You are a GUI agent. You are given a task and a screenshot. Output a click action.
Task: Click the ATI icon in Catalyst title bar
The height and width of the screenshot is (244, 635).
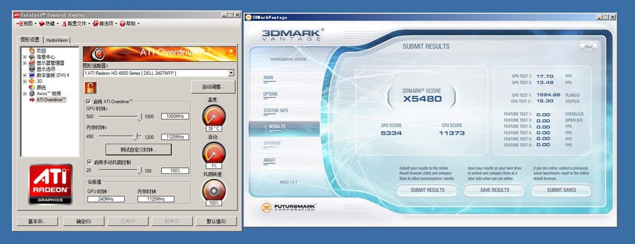point(16,15)
